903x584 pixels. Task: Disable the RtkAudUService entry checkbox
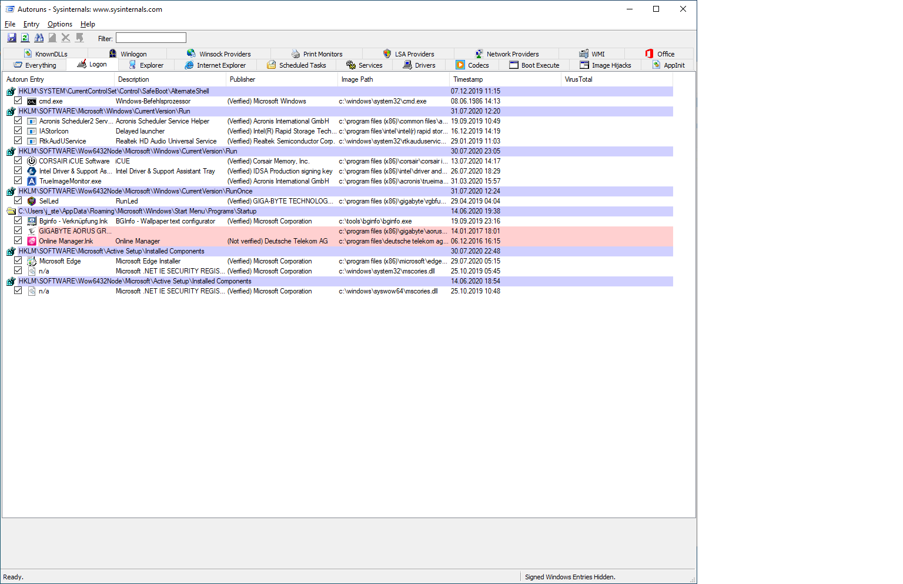click(18, 141)
